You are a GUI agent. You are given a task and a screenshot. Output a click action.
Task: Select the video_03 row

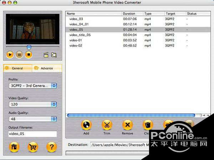[x=138, y=19]
